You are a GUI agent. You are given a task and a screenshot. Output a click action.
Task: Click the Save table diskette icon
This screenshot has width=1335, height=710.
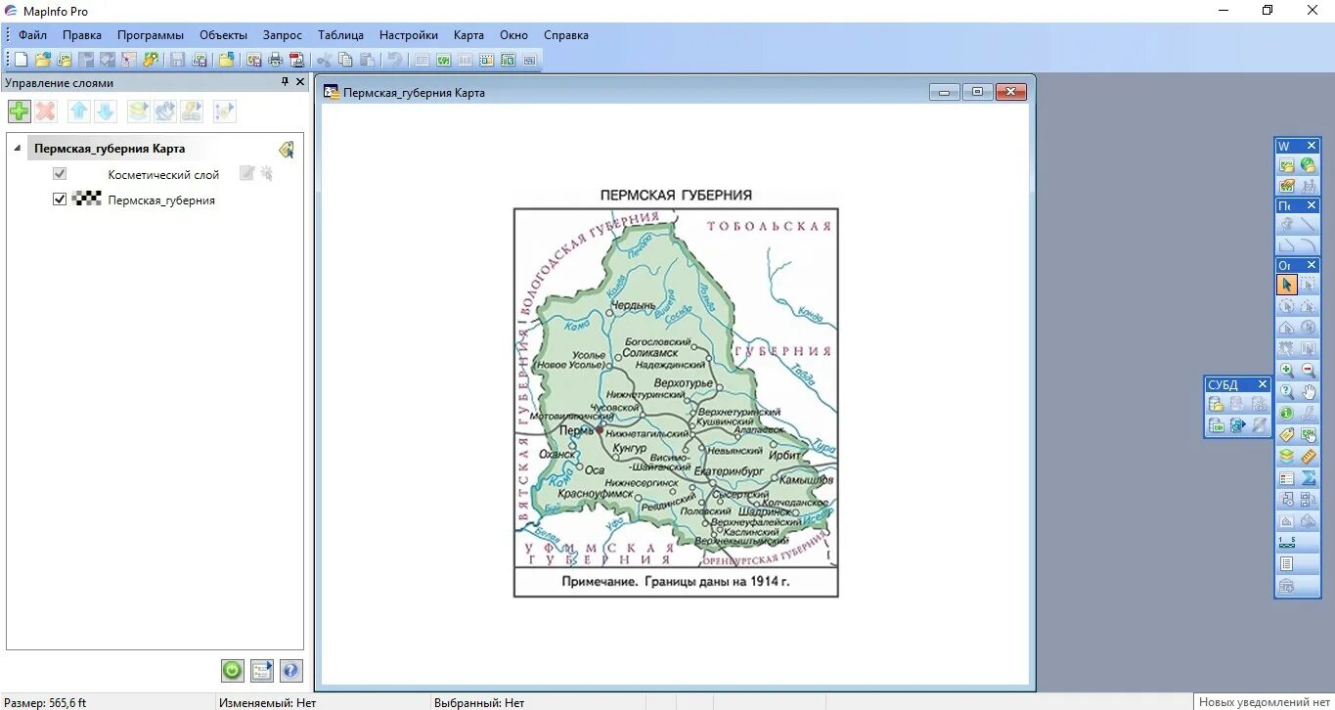(177, 60)
